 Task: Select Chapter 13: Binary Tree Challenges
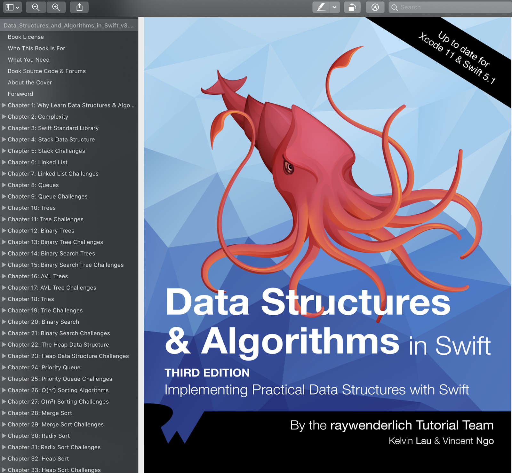point(55,242)
